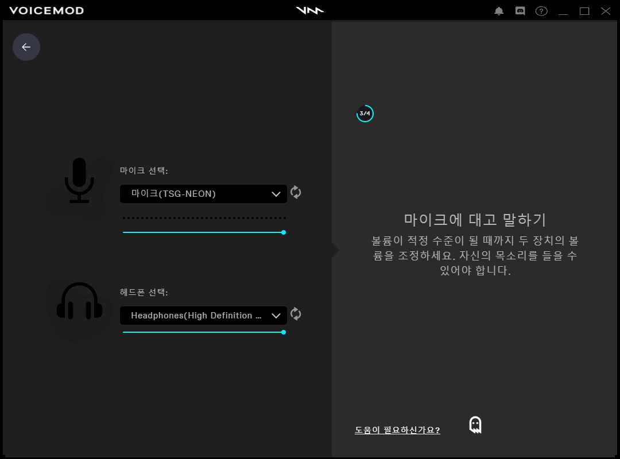
Task: Click the volume adjustment instruction paragraph
Action: click(x=475, y=255)
